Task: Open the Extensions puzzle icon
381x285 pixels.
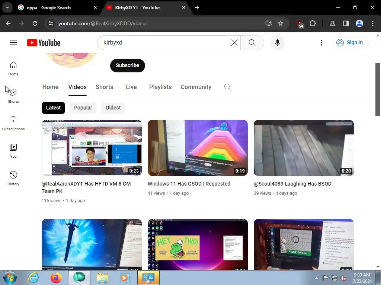Action: (x=313, y=23)
